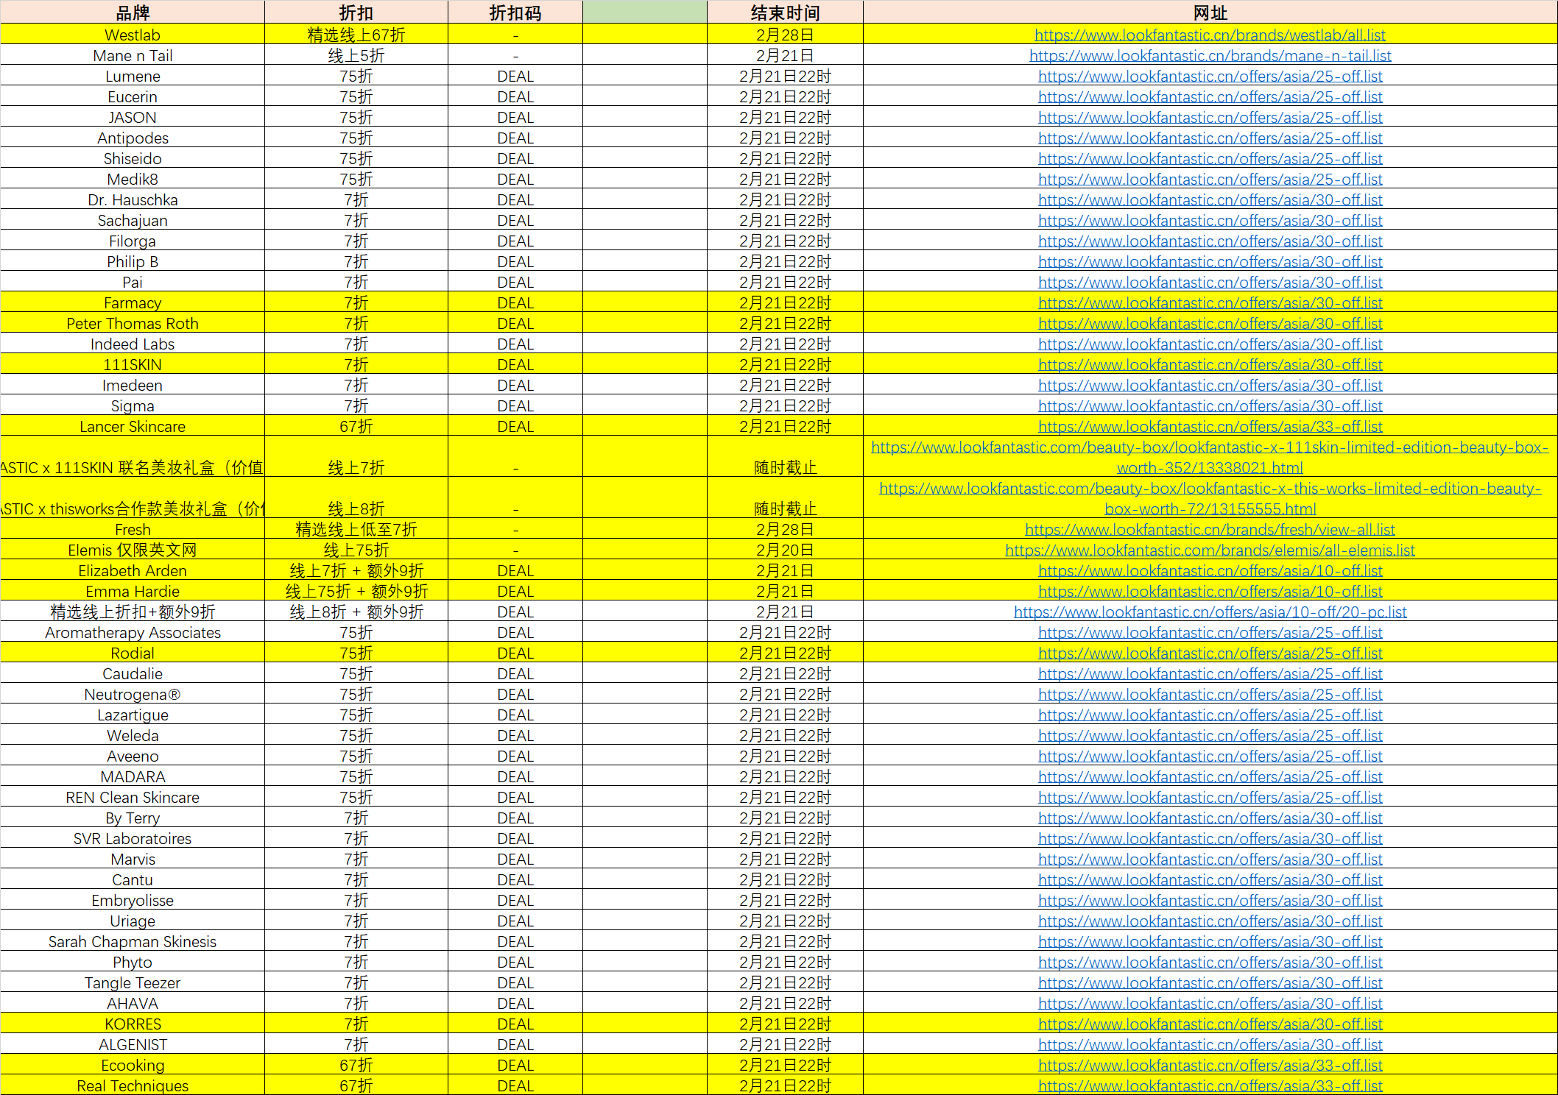
Task: Open the 10-off link for Elizabeth Arden
Action: [1210, 570]
